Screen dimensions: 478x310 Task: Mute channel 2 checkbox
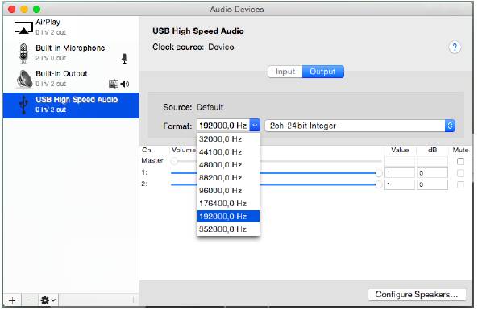coord(460,185)
